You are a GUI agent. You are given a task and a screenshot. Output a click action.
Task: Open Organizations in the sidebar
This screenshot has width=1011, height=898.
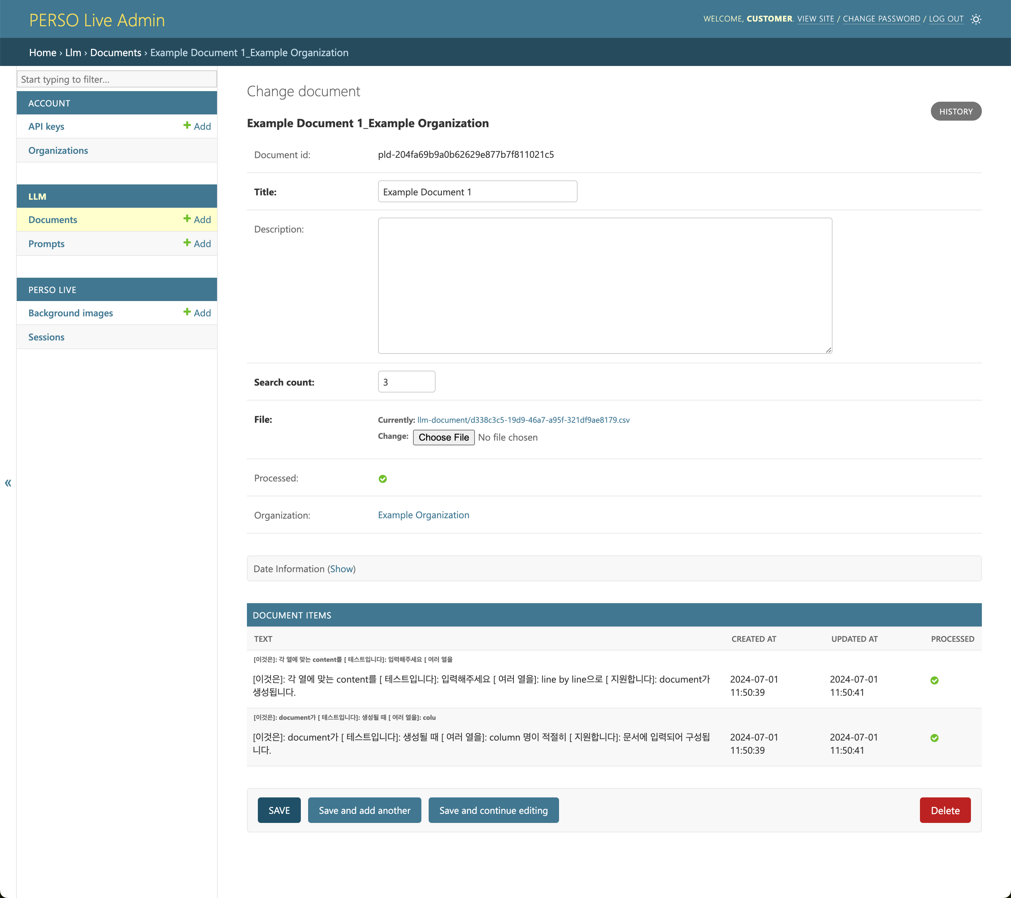58,151
